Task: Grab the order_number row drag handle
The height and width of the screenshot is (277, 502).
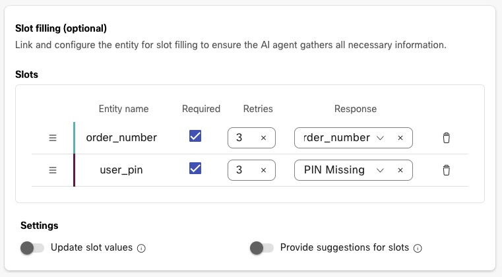Action: pyautogui.click(x=53, y=138)
